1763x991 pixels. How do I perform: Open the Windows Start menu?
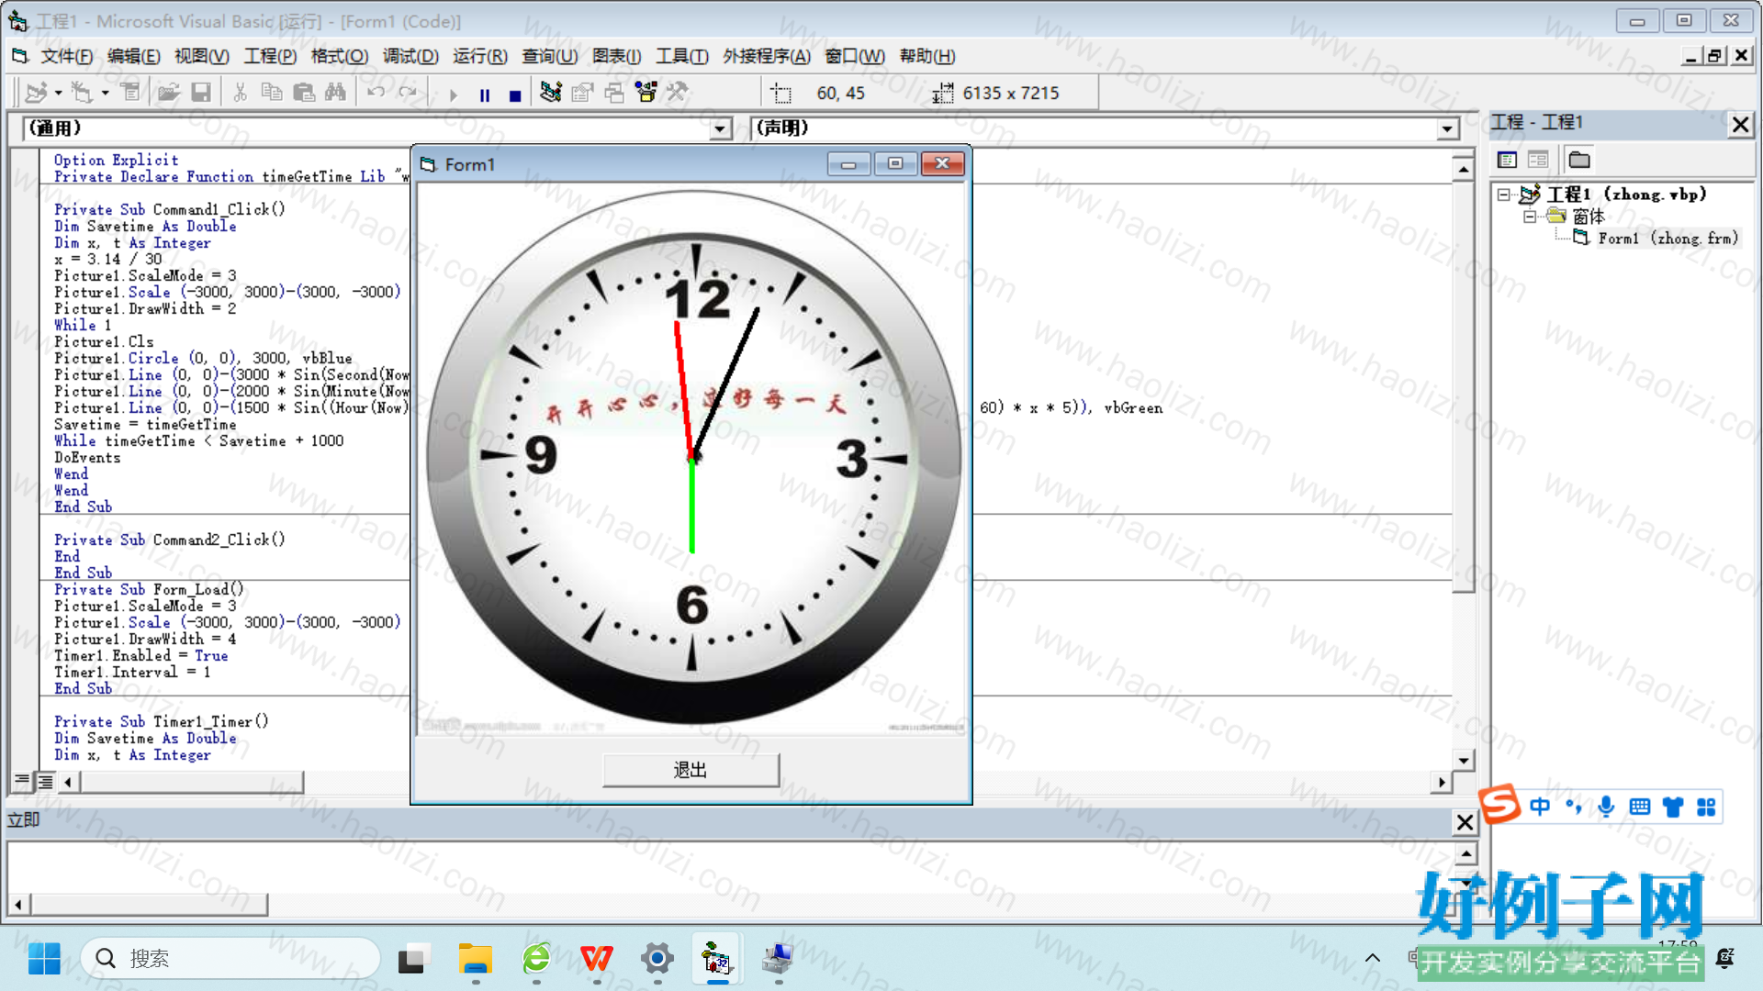44,959
